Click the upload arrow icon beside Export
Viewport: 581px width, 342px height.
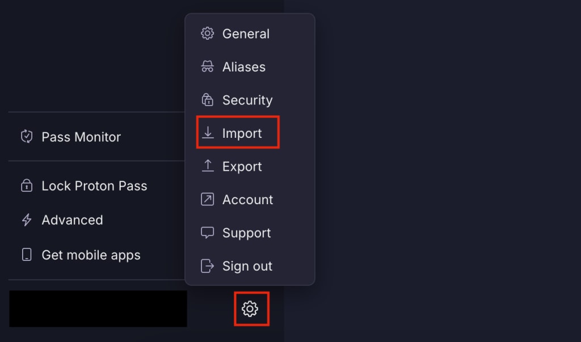pyautogui.click(x=207, y=166)
